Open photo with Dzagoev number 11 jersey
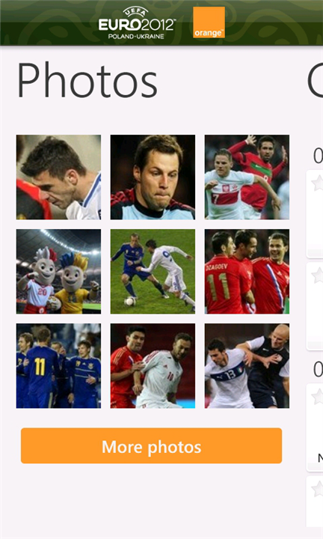Screen dimensions: 323x539 pyautogui.click(x=247, y=272)
